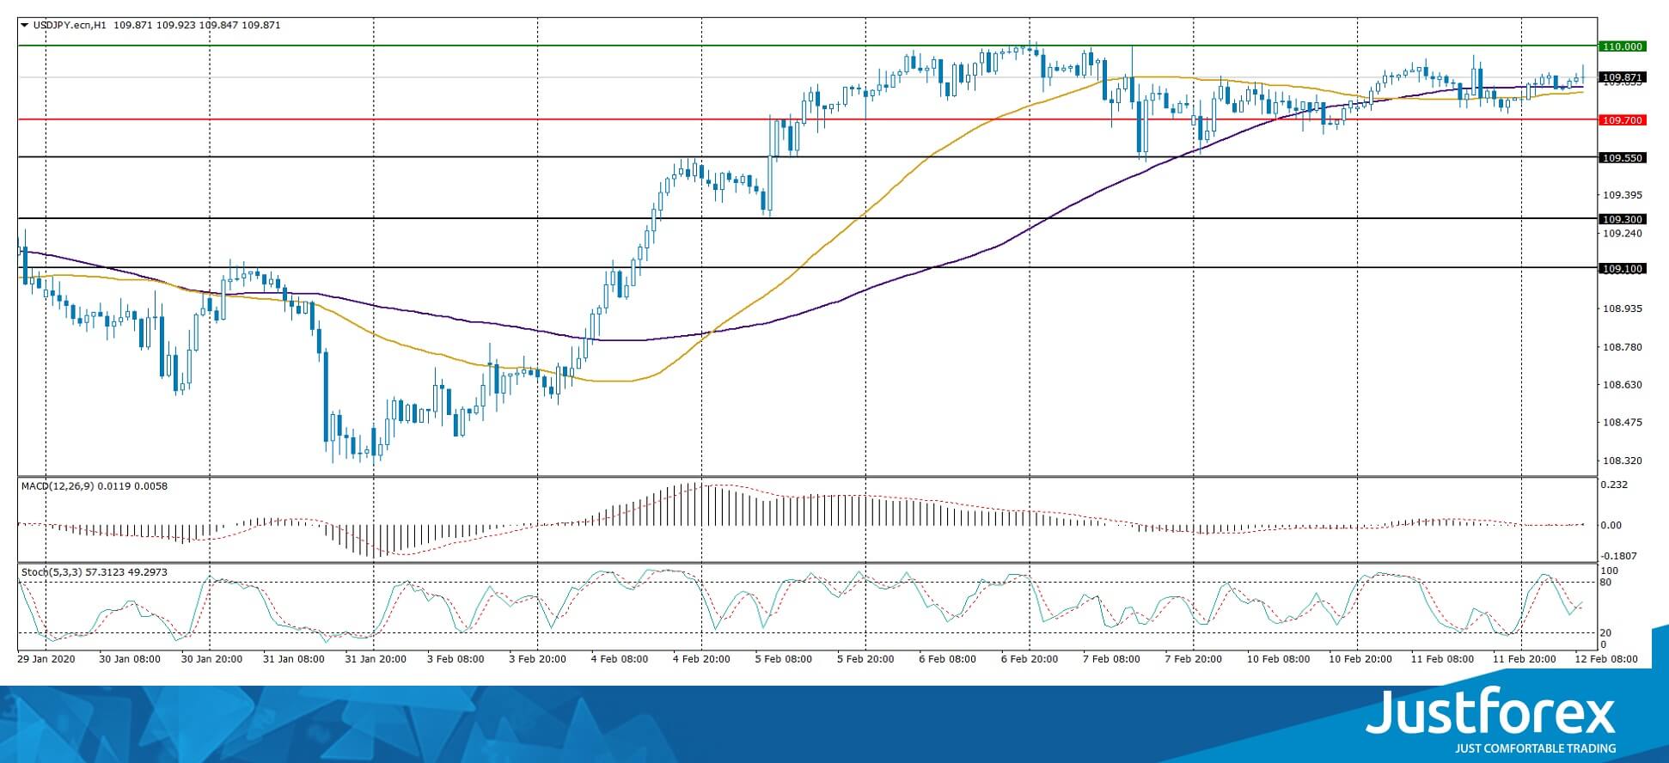The height and width of the screenshot is (763, 1669).
Task: Click the 4 Feb 20:00 time label
Action: click(x=701, y=659)
